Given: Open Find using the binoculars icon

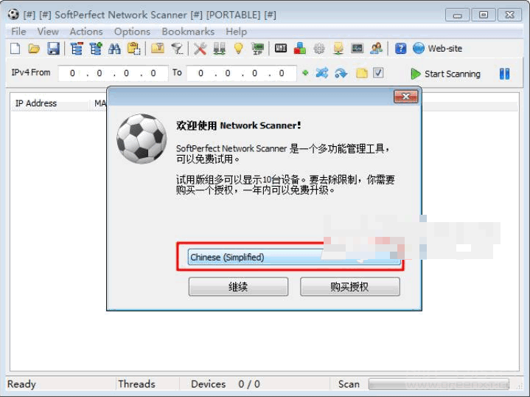Looking at the screenshot, I should 114,49.
